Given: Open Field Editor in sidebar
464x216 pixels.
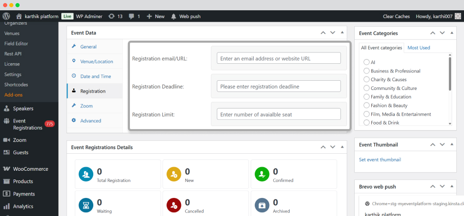Looking at the screenshot, I should (16, 43).
